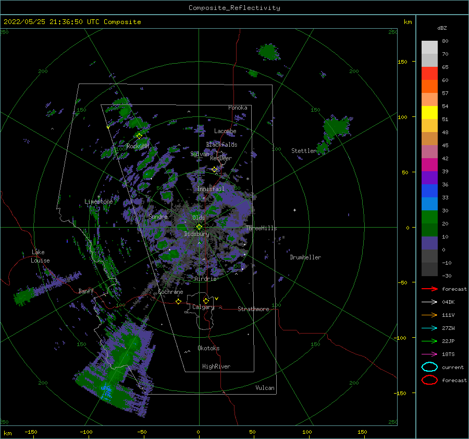Click the red forecast ellipse icon
Viewport: 469px width, 439px height.
(x=429, y=380)
